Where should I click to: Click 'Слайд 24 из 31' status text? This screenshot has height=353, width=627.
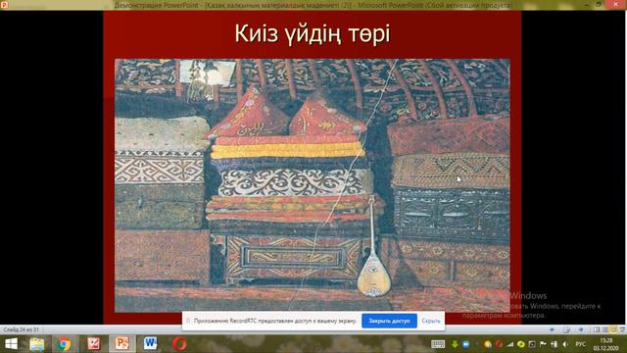pos(21,329)
